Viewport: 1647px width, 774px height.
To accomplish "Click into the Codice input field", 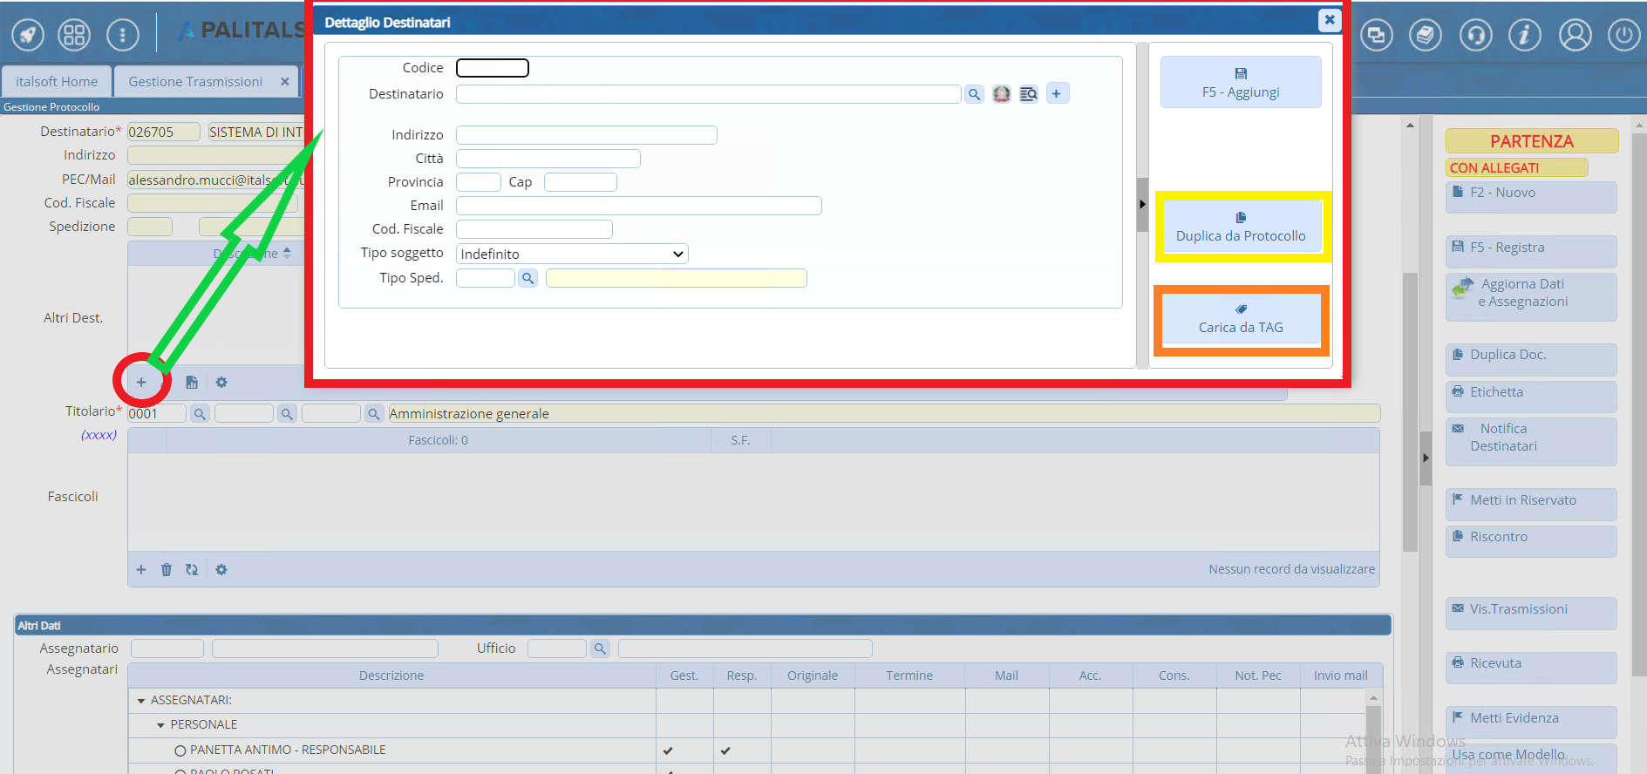I will (x=493, y=68).
